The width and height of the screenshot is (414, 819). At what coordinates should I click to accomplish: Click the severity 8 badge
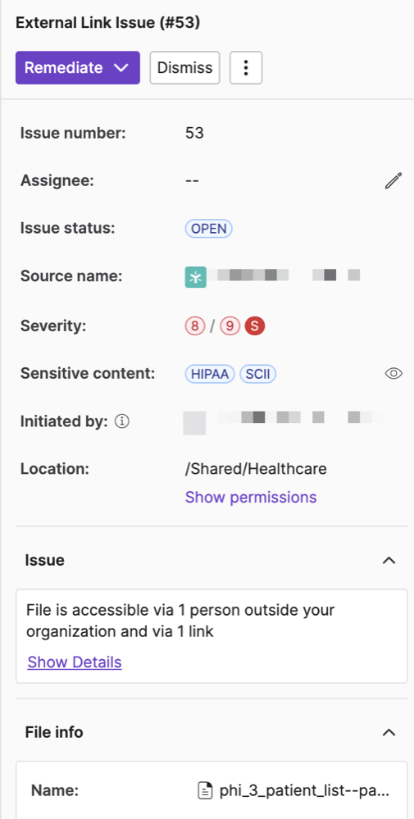195,326
